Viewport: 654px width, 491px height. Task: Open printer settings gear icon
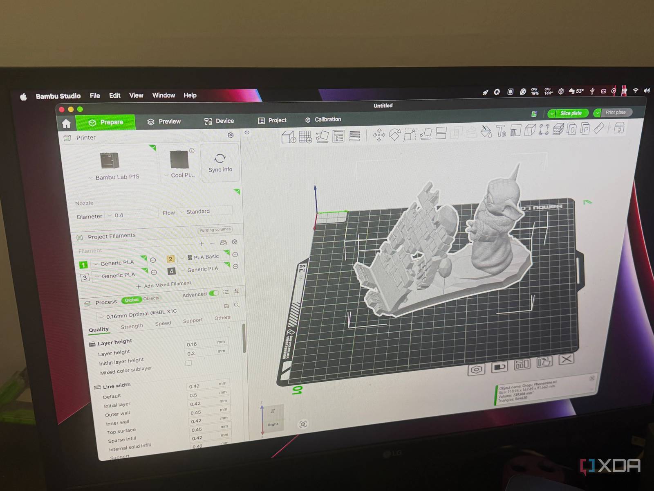[231, 135]
